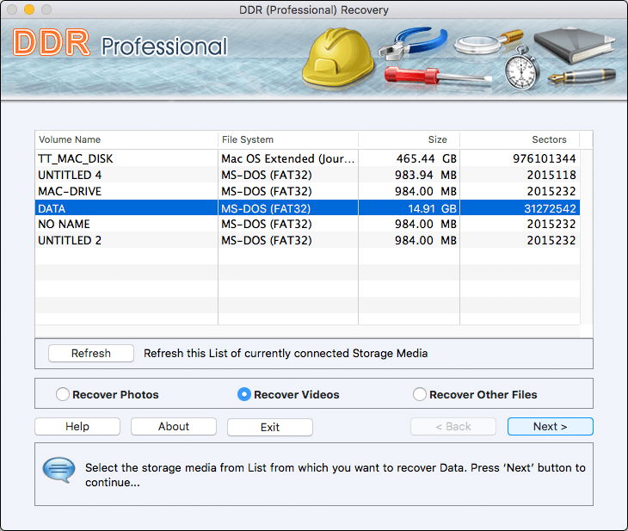Sort by File System column header
628x531 pixels.
(x=288, y=140)
